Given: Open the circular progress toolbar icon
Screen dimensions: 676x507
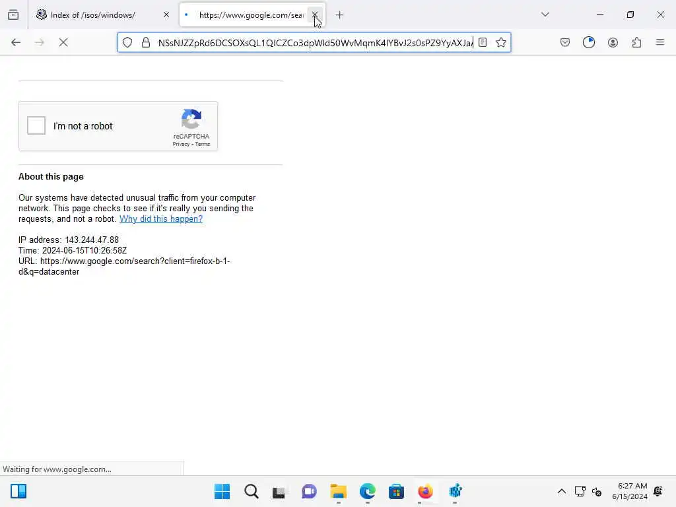Looking at the screenshot, I should click(589, 42).
